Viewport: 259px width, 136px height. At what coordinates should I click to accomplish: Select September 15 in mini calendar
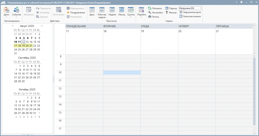(x=19, y=74)
